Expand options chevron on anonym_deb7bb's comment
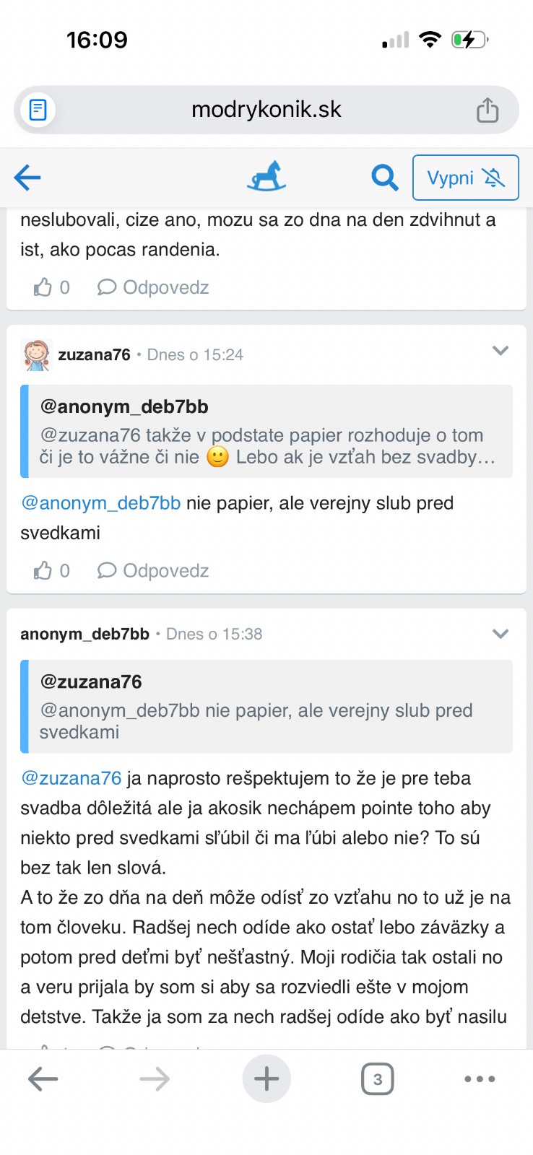Viewport: 533px width, 1155px height. coord(500,634)
